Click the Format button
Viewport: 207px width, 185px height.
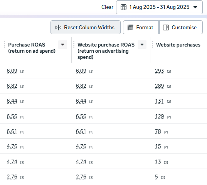(141, 27)
